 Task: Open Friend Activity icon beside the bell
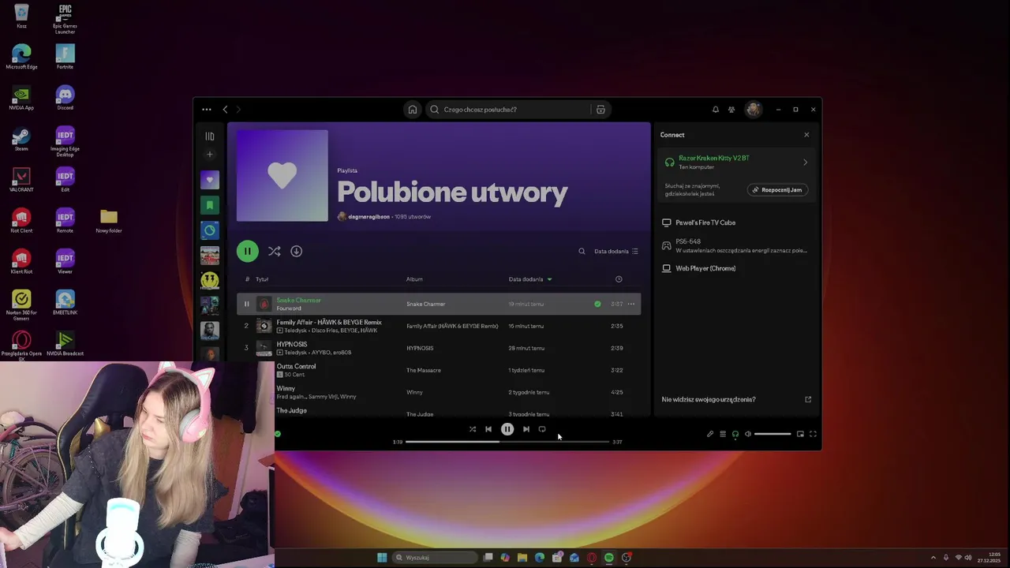(731, 110)
